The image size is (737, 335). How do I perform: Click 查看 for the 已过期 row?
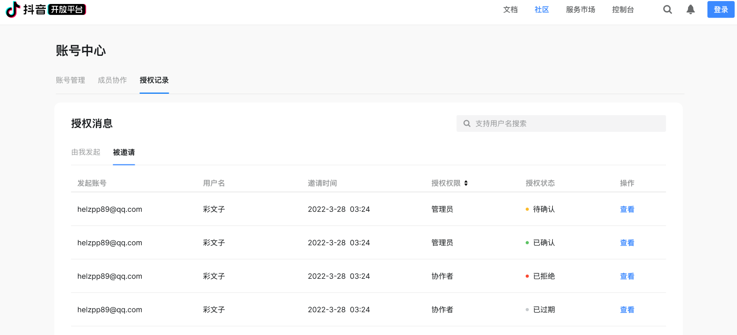click(x=627, y=310)
